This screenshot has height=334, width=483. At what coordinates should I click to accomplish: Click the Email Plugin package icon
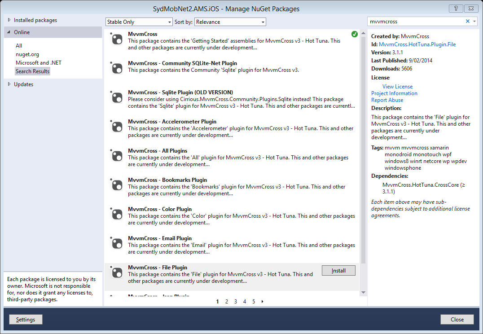click(116, 243)
